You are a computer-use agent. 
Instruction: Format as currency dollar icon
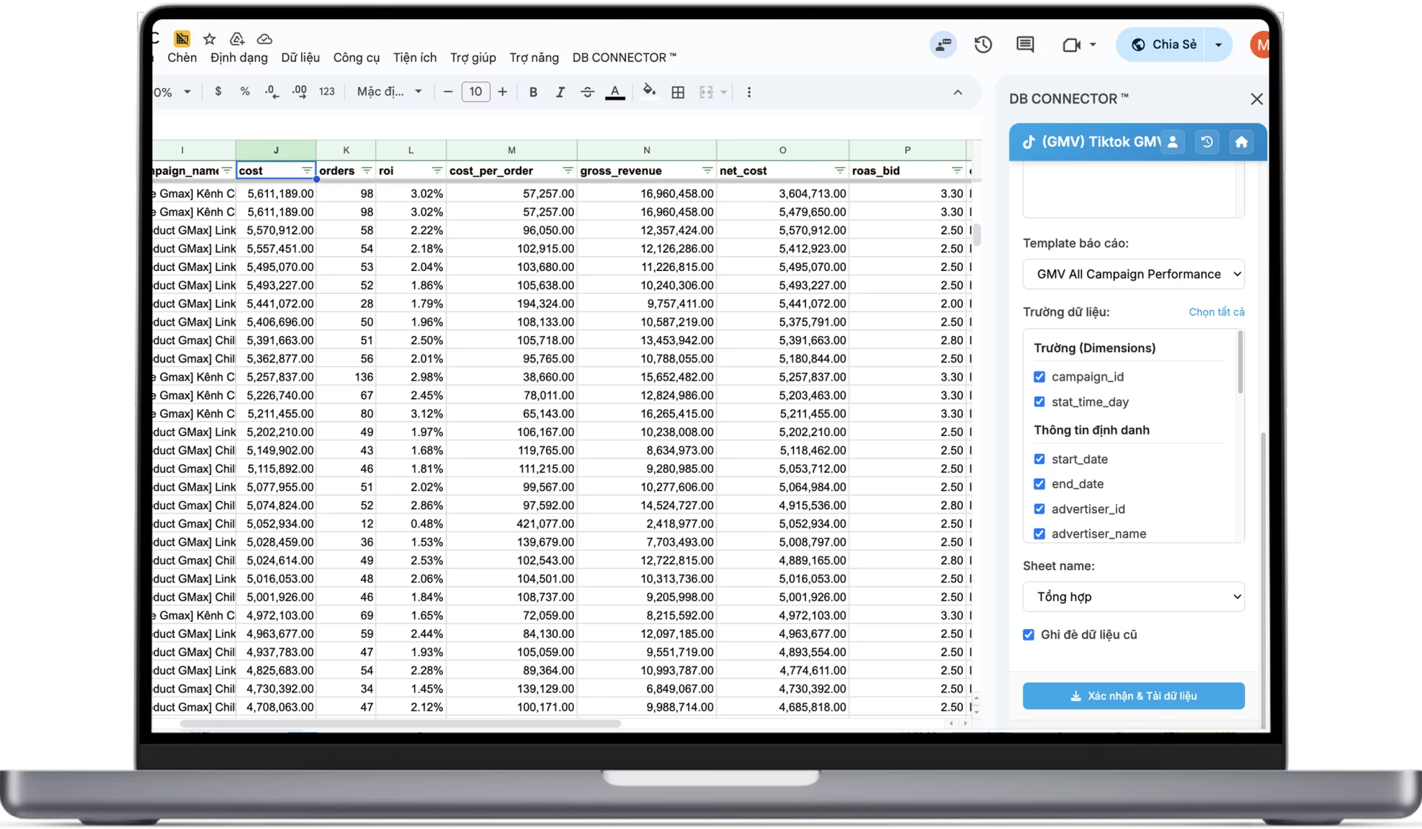click(218, 92)
